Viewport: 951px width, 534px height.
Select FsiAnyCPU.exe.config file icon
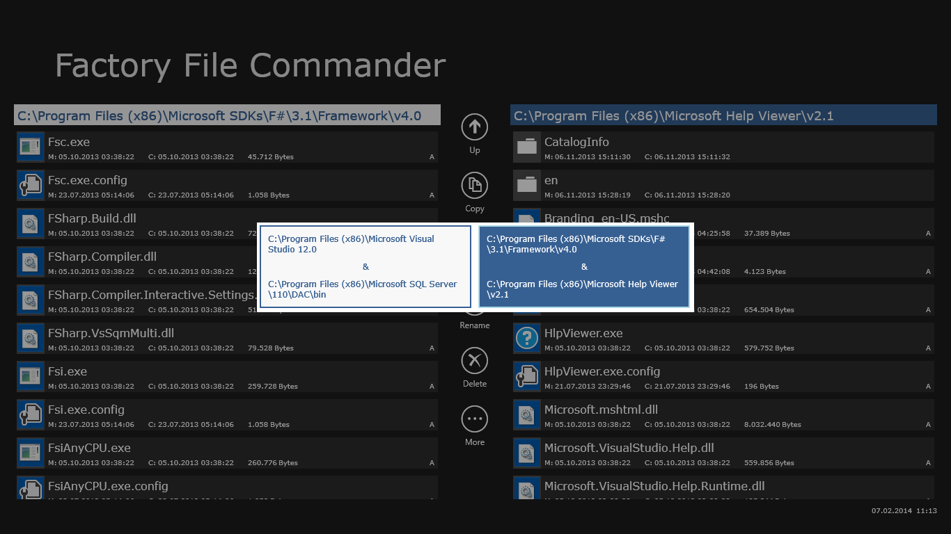pyautogui.click(x=30, y=487)
